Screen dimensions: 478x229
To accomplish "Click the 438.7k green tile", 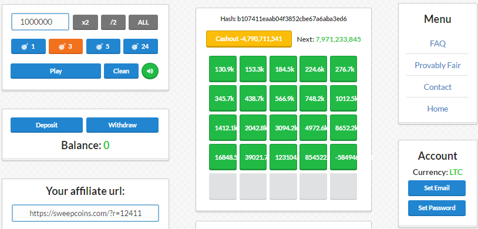I will [253, 98].
